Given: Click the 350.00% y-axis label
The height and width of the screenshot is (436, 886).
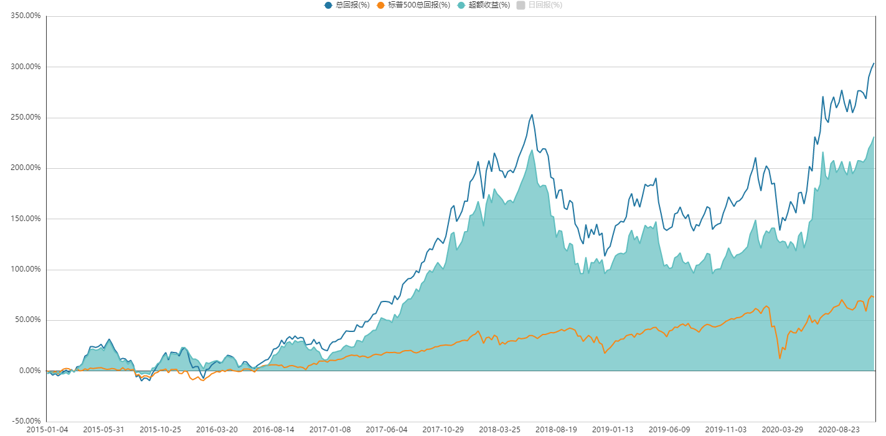Looking at the screenshot, I should tap(26, 16).
